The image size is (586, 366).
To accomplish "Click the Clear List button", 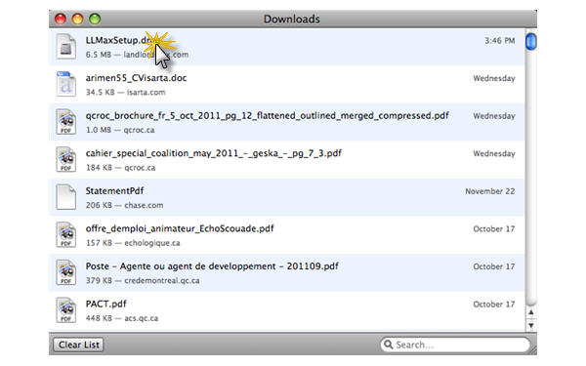I will 78,345.
